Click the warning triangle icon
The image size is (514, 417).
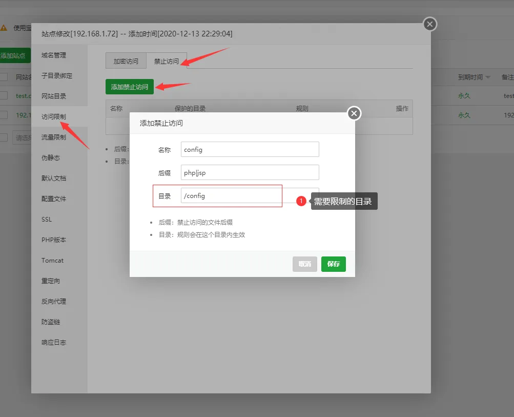coord(4,28)
